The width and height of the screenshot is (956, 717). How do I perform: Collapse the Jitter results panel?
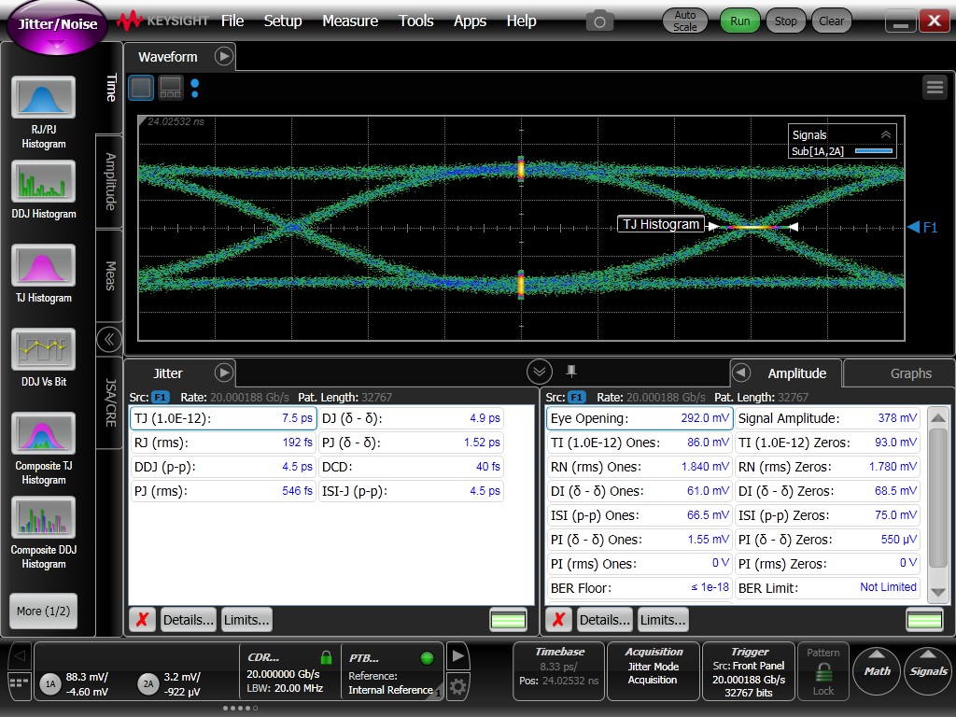tap(540, 371)
